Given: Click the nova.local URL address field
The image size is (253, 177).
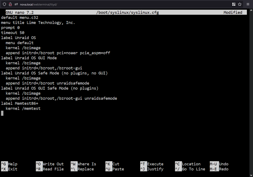Looking at the screenshot, I should [38, 5].
